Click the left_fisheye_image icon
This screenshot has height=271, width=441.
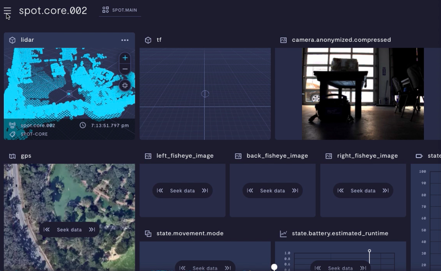coord(148,156)
